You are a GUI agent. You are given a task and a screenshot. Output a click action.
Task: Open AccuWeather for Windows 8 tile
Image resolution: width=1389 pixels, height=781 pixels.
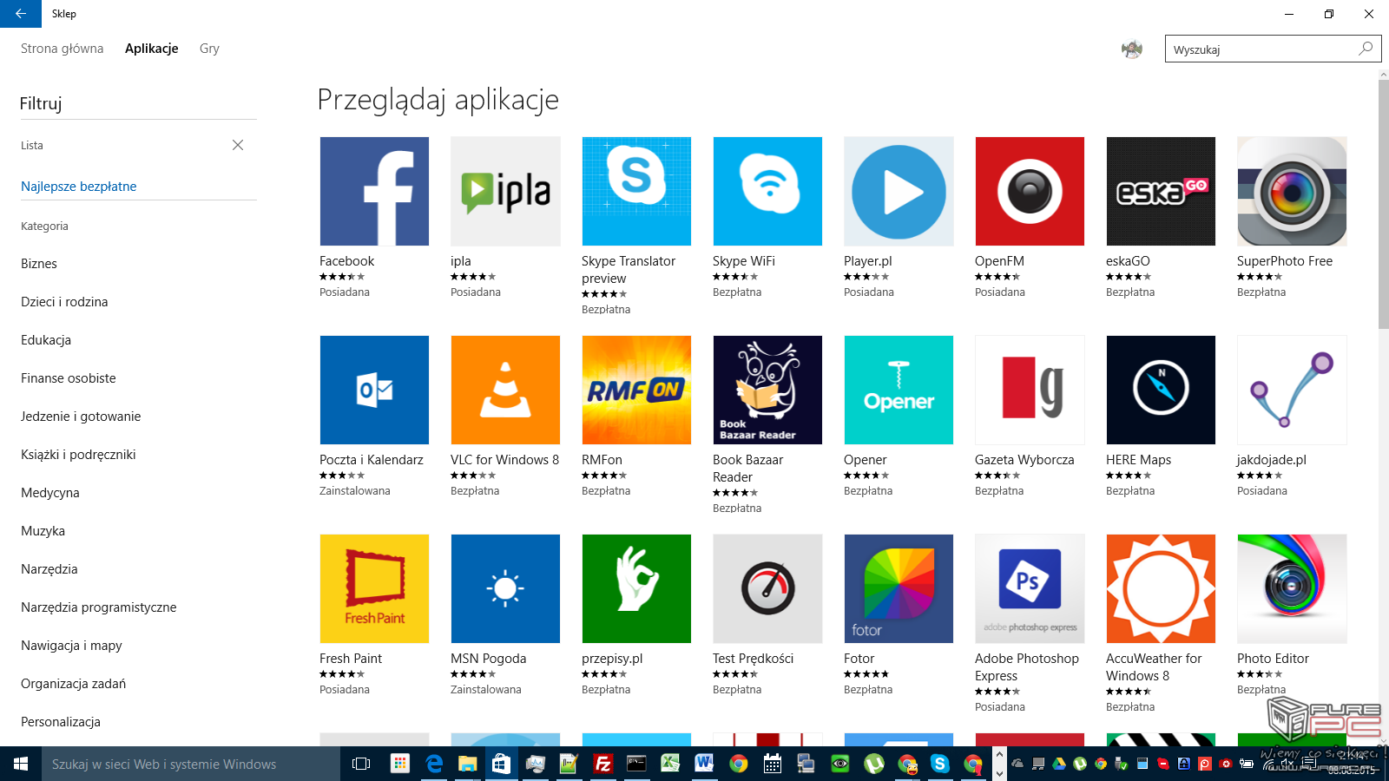click(x=1161, y=588)
